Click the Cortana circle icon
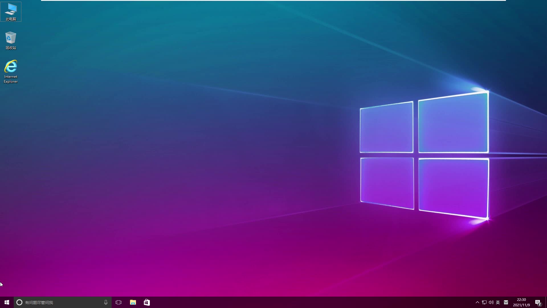This screenshot has height=308, width=547. coord(19,302)
